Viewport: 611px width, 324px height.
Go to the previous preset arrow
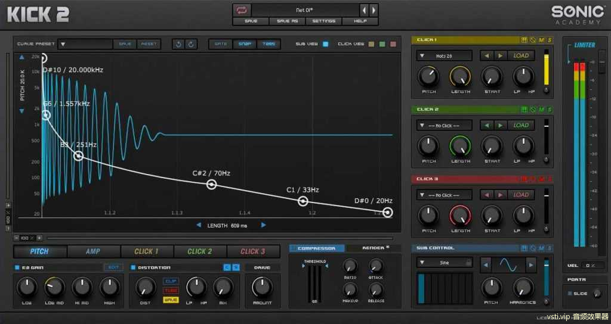tap(364, 10)
